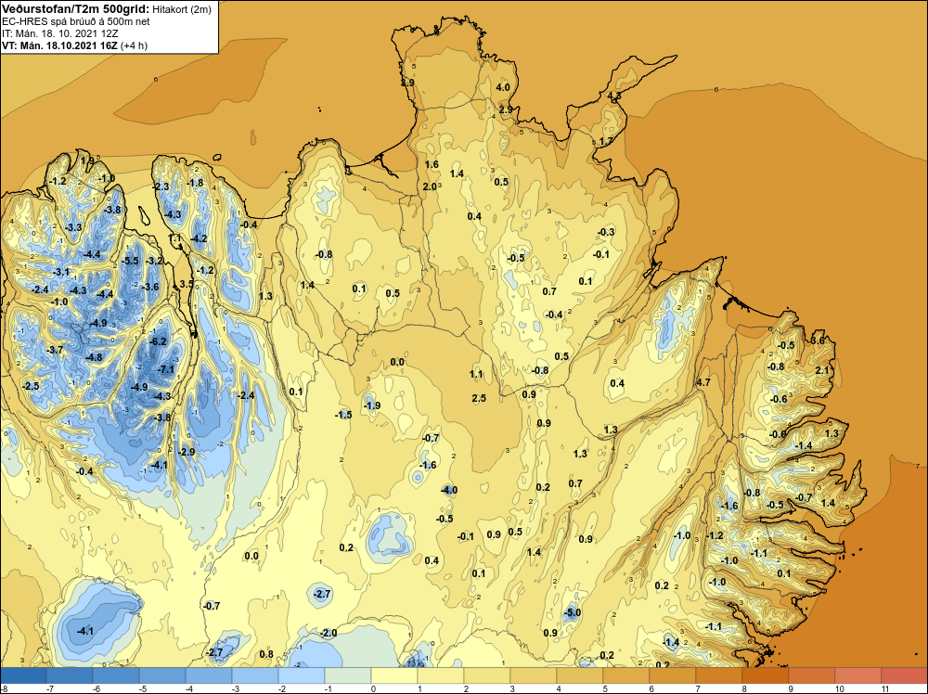Click the 'Hitakort (2m)' label
Viewport: 928px width, 694px height.
[181, 9]
